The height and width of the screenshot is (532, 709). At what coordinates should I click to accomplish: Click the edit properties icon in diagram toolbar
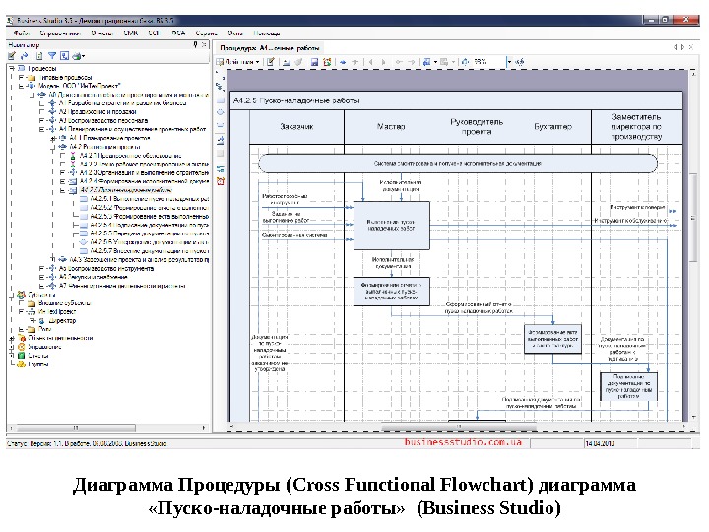pyautogui.click(x=271, y=62)
